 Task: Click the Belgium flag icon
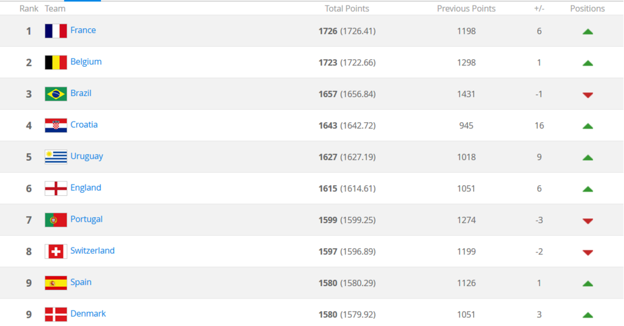click(56, 62)
